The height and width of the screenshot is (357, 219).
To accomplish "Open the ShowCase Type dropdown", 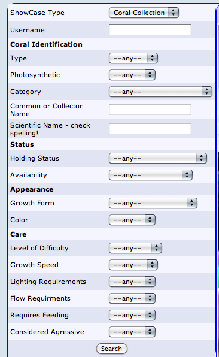I will (x=144, y=13).
